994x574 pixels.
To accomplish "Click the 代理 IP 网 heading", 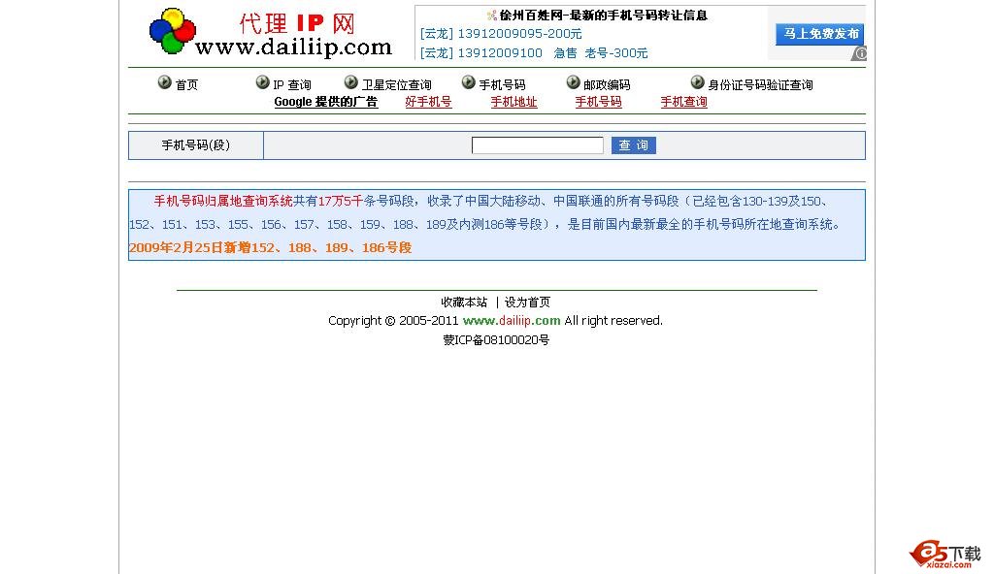I will 297,23.
